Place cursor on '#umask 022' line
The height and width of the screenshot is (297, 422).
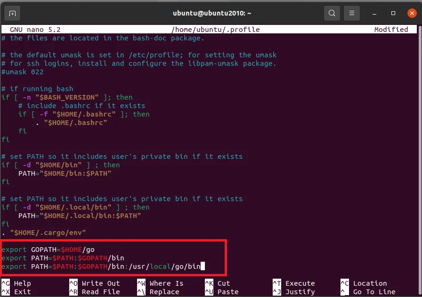[22, 72]
